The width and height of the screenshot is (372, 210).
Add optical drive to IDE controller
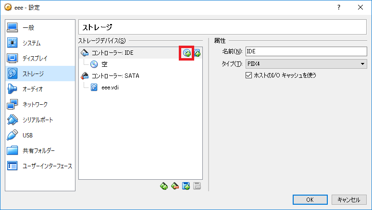(186, 53)
